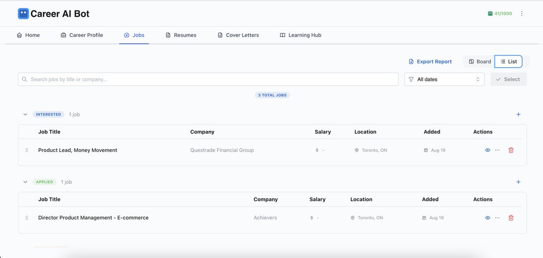
Task: Click Questrade Financial Group company cell
Action: pos(222,150)
